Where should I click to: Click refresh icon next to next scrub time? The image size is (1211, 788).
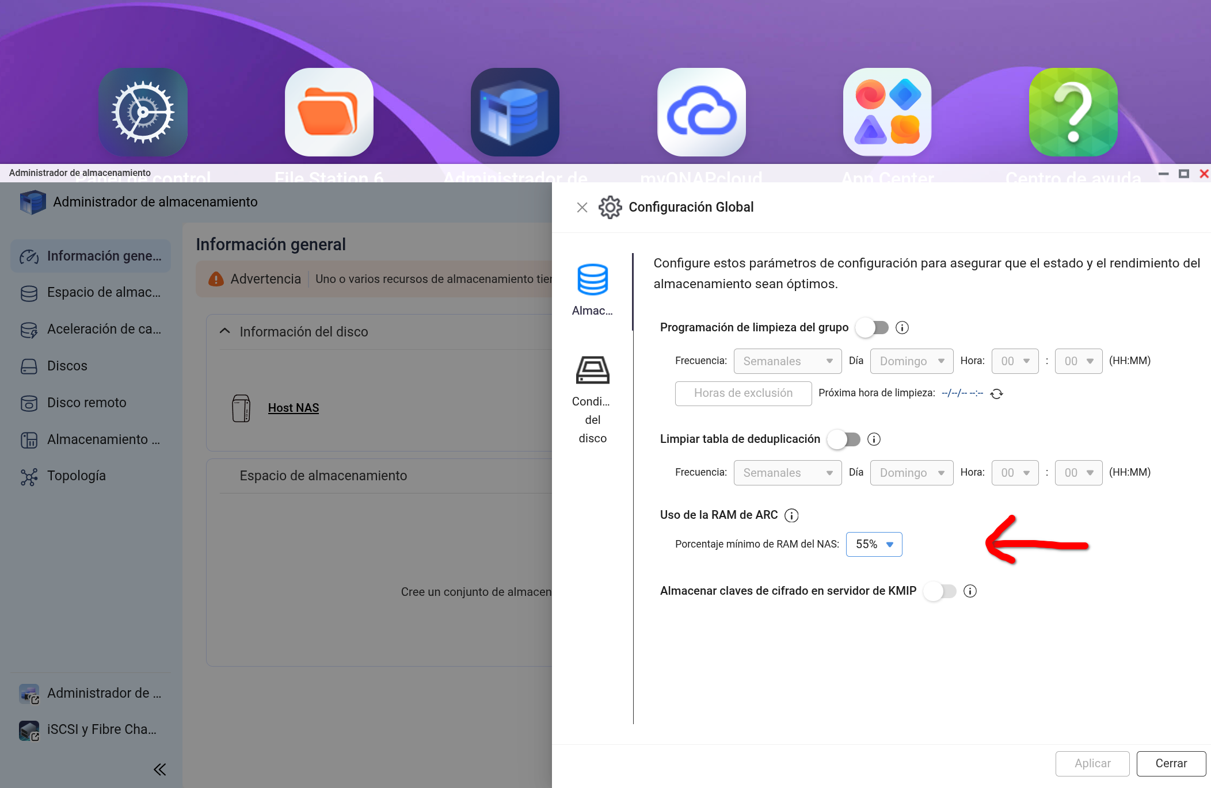coord(996,393)
